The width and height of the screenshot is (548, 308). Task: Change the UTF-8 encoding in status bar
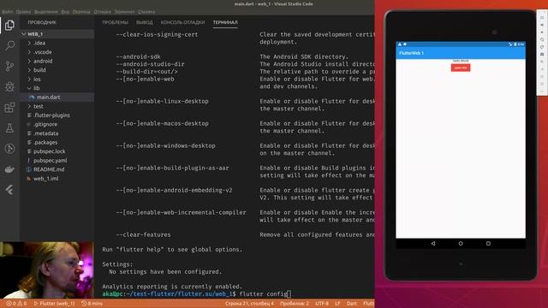(x=322, y=304)
